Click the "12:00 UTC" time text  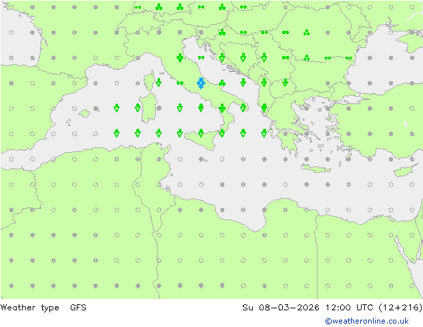349,307
